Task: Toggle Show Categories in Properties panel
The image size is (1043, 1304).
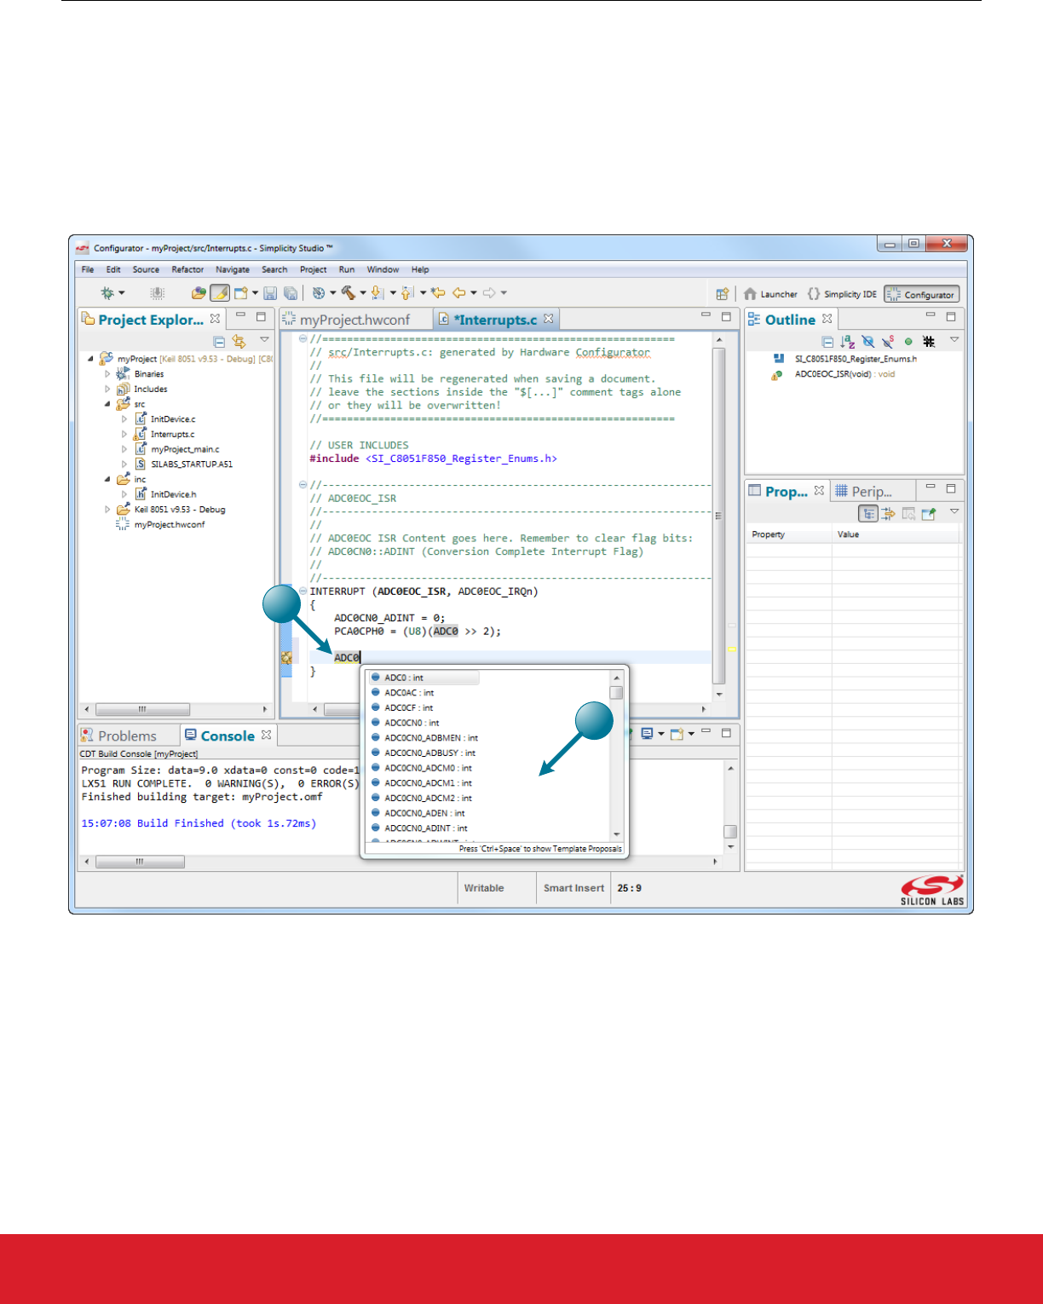Action: pos(868,513)
